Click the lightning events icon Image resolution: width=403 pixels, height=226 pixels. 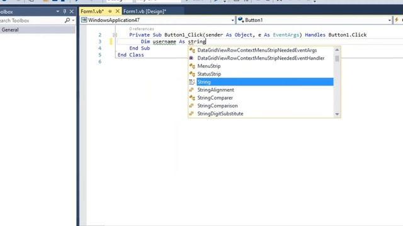[397, 20]
